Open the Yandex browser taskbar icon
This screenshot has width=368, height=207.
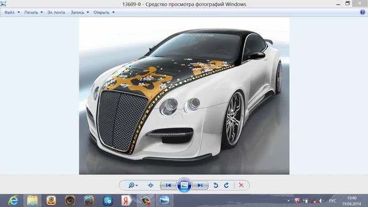(x=126, y=201)
